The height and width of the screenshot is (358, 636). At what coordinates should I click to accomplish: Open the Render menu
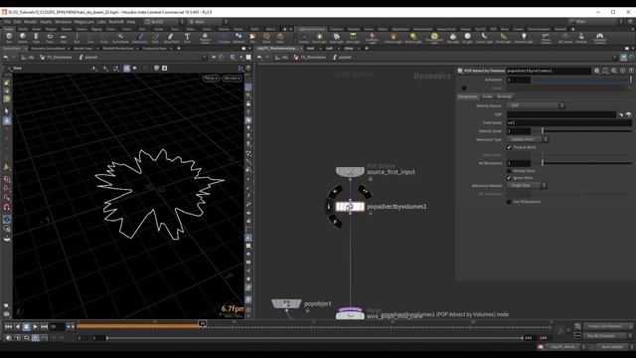pyautogui.click(x=31, y=22)
